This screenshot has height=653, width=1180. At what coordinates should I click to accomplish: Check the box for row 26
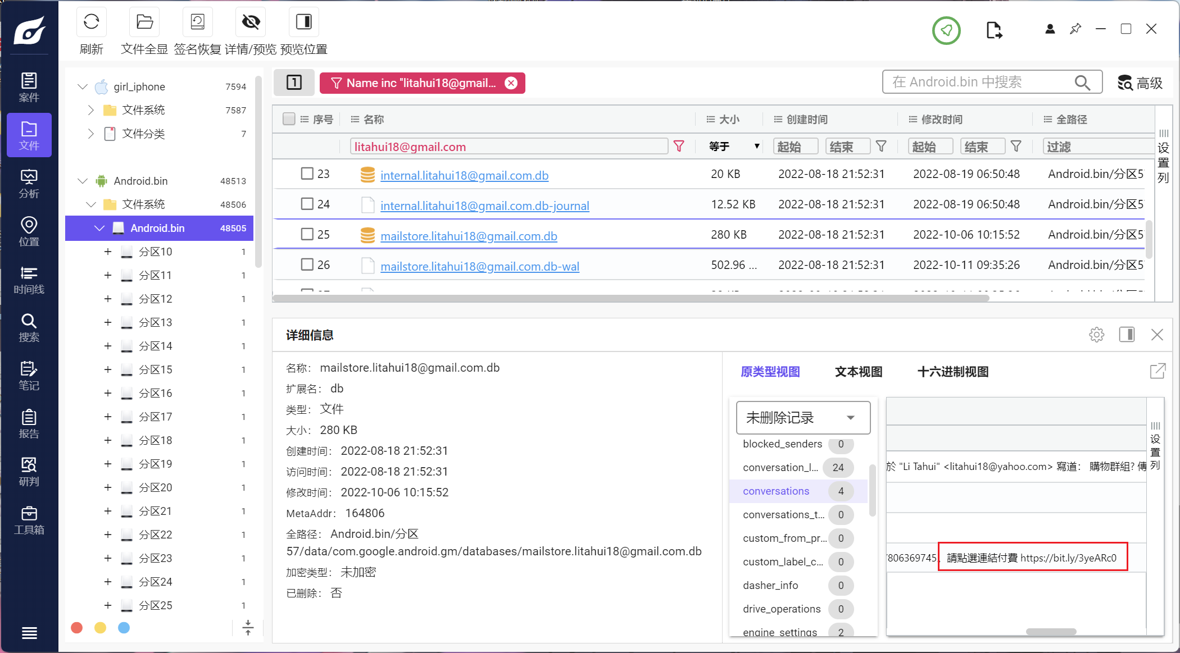307,264
